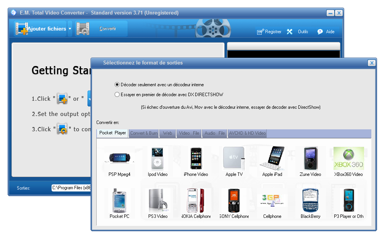Choose the Apple iPad output icon

coord(272,158)
